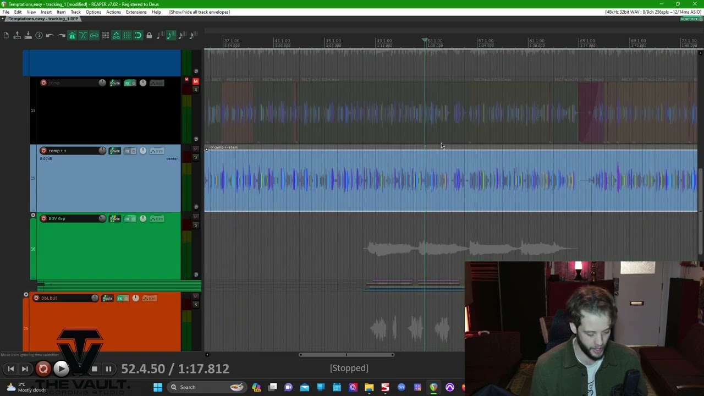This screenshot has width=704, height=396.
Task: Mute the comp ++ track
Action: (195, 150)
